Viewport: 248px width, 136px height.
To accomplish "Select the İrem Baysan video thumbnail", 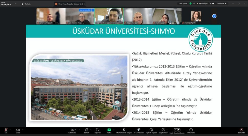I will [167, 16].
